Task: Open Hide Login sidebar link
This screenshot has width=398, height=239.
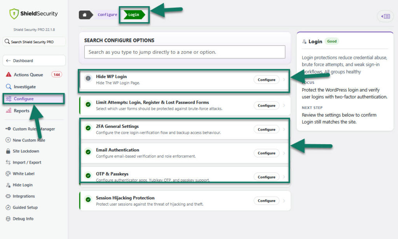Action: coord(23,185)
